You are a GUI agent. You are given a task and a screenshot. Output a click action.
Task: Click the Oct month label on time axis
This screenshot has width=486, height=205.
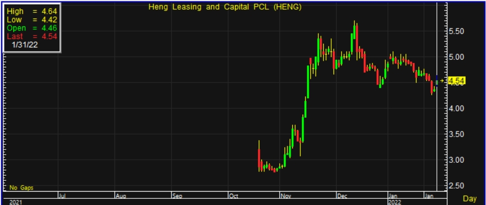233,196
